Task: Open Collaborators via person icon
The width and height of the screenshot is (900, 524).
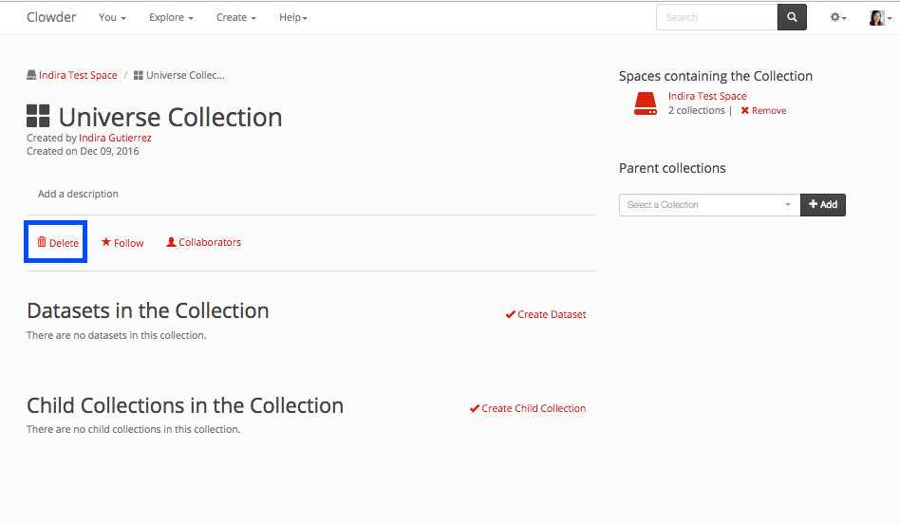Action: pyautogui.click(x=171, y=242)
